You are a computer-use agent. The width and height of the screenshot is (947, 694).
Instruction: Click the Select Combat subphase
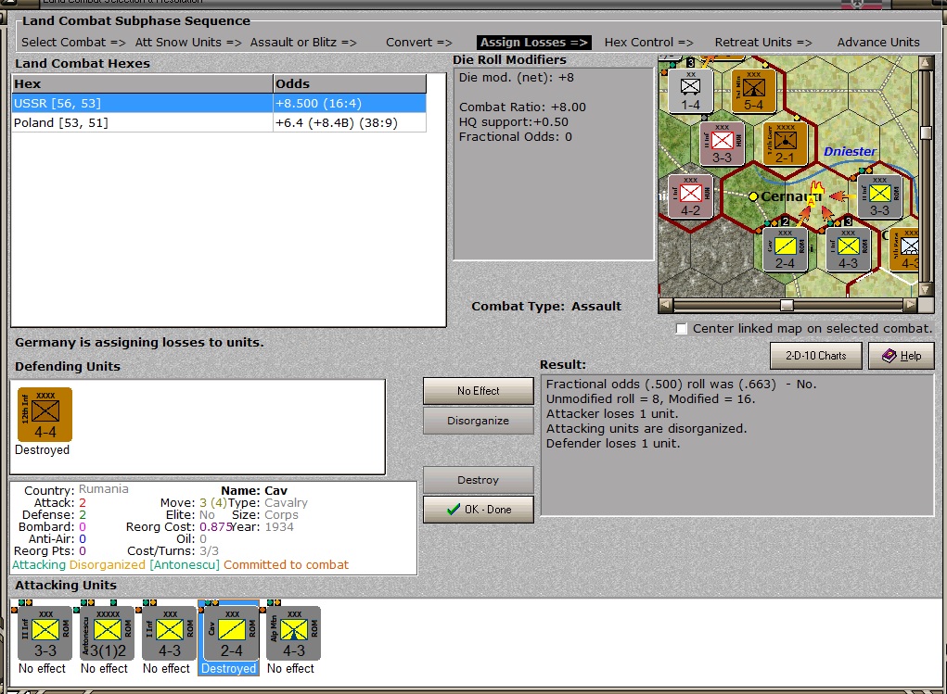point(73,43)
